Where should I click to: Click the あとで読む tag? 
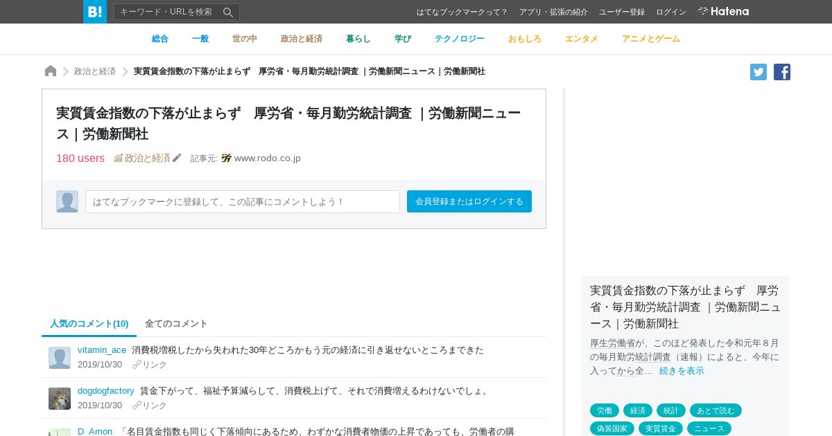(x=716, y=410)
